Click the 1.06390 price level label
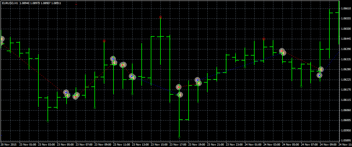The image size is (352, 147). tap(346, 49)
